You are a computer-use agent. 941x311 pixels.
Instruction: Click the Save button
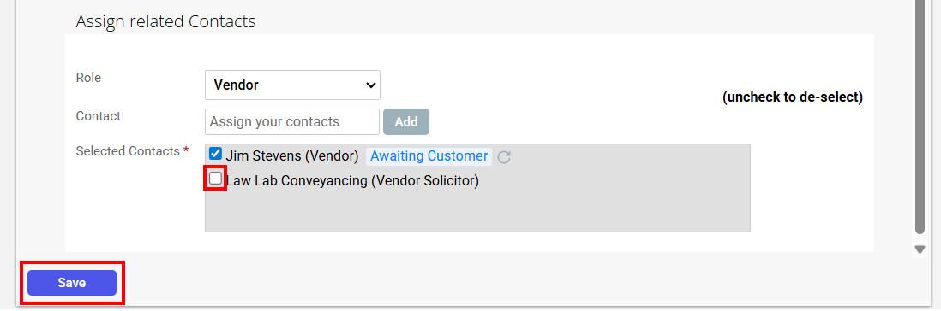[72, 283]
